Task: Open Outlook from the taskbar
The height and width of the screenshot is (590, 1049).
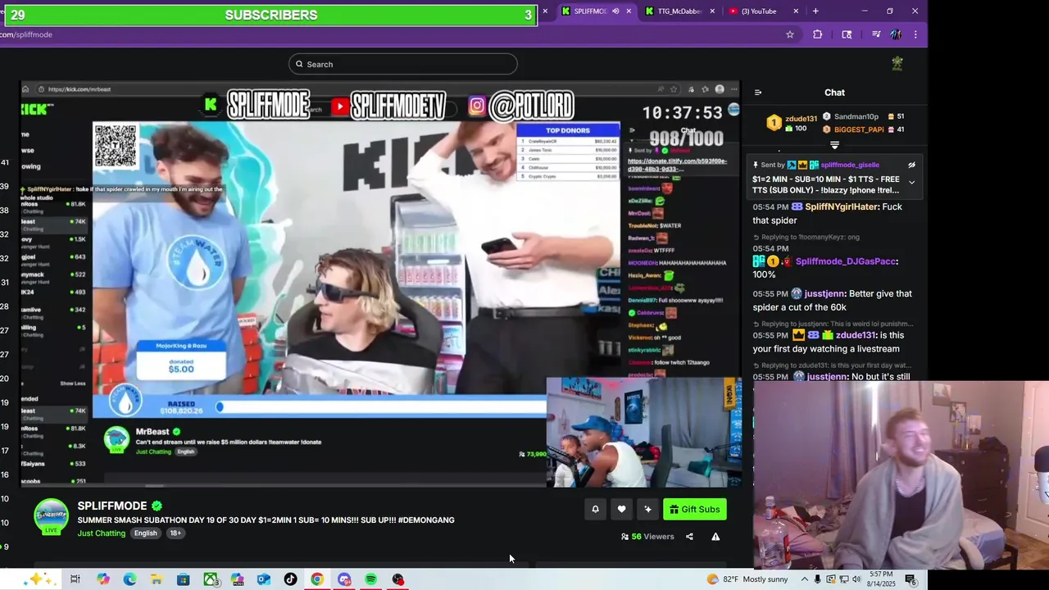Action: (x=264, y=579)
